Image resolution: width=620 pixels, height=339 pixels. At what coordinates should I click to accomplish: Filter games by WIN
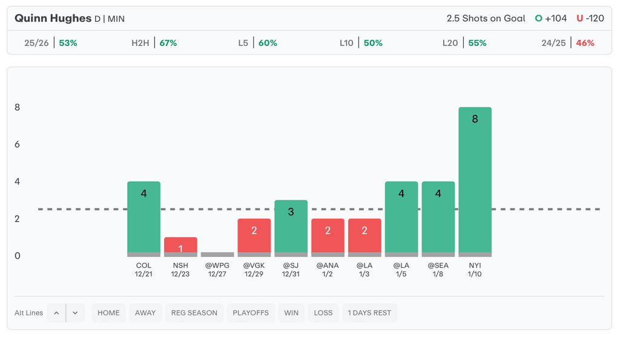pyautogui.click(x=291, y=313)
